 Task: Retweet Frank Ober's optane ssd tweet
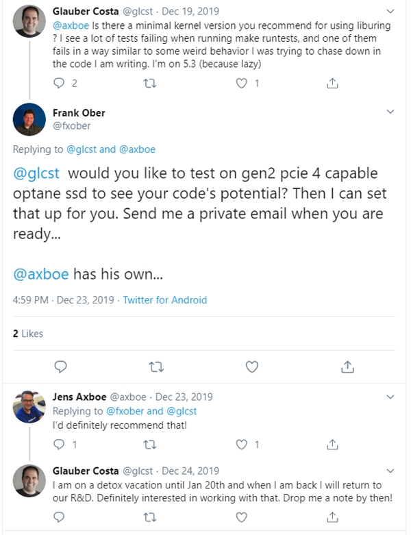pos(155,366)
